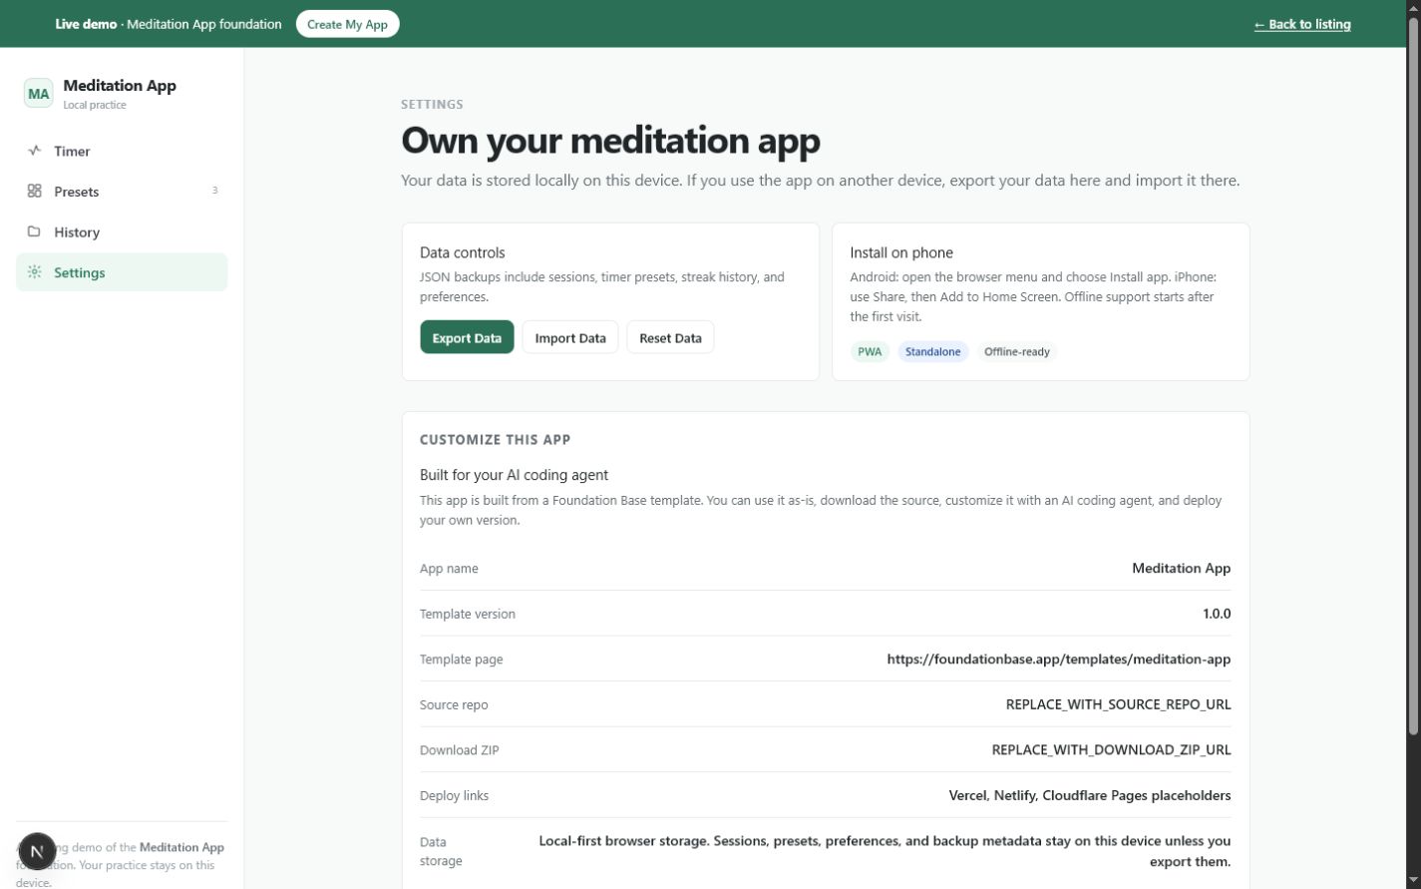Click the Presets grid icon in sidebar
1421x889 pixels.
point(35,191)
